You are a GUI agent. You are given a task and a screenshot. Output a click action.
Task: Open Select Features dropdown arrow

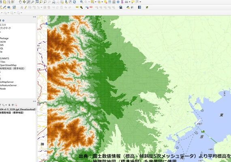[x=96, y=2]
